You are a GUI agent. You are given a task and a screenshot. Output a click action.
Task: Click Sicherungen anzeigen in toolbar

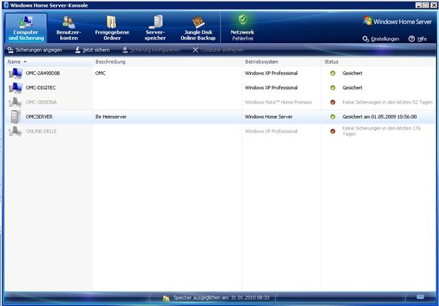[35, 50]
